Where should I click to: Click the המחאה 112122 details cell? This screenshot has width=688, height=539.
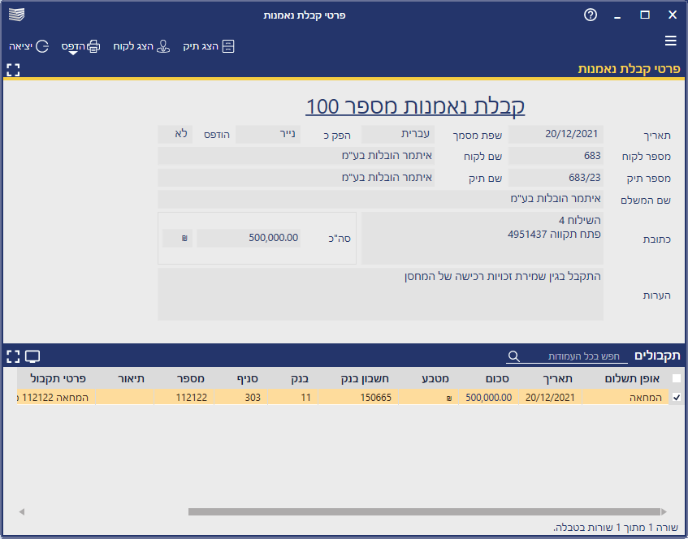pos(57,397)
